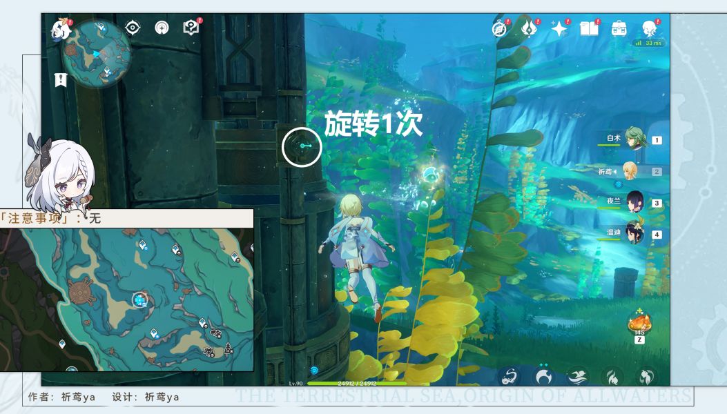Click the teleport waypoint at minimap top

(101, 28)
